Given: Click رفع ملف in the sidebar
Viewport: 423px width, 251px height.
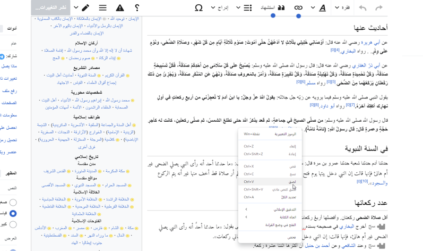Looking at the screenshot, I should [10, 91].
